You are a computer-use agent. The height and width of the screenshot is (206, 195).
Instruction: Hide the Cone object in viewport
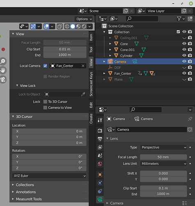[x=184, y=44]
